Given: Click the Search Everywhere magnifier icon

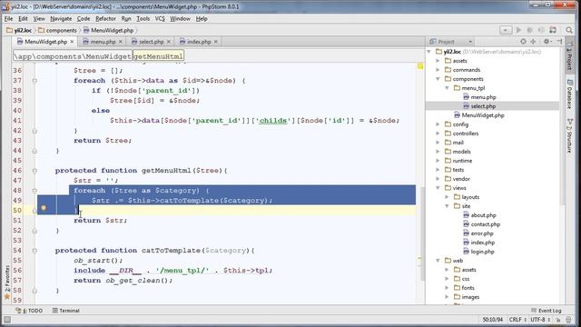Looking at the screenshot, I should point(569,30).
